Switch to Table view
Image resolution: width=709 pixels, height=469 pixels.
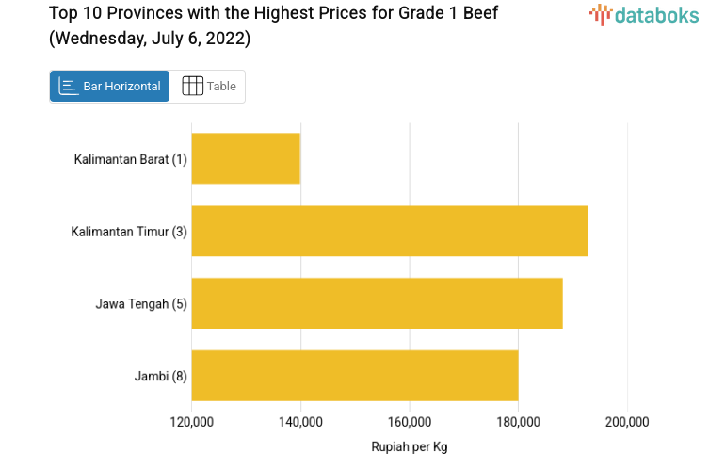click(208, 87)
